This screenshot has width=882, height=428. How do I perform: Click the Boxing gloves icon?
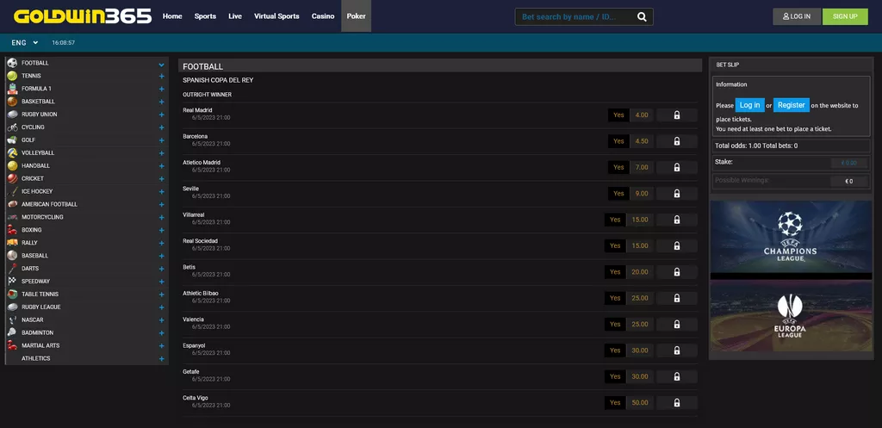point(12,230)
